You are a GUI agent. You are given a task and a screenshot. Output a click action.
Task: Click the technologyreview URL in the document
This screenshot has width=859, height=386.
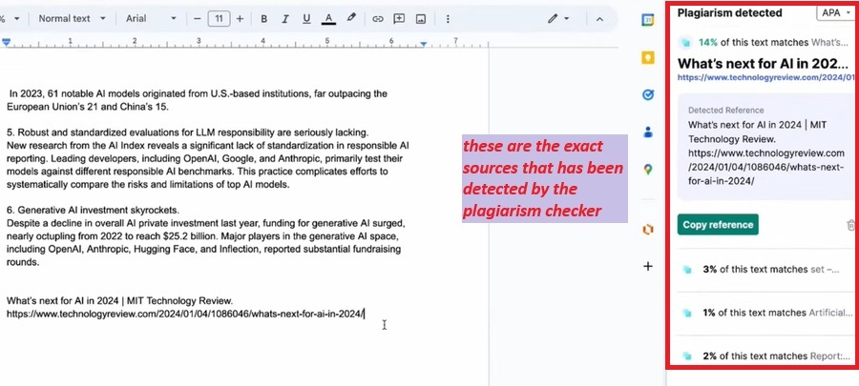(185, 314)
